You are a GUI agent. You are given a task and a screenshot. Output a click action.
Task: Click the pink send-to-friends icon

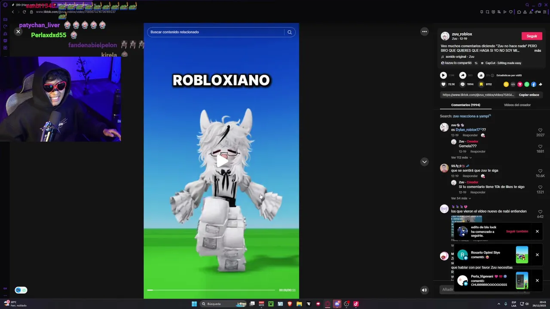click(520, 85)
